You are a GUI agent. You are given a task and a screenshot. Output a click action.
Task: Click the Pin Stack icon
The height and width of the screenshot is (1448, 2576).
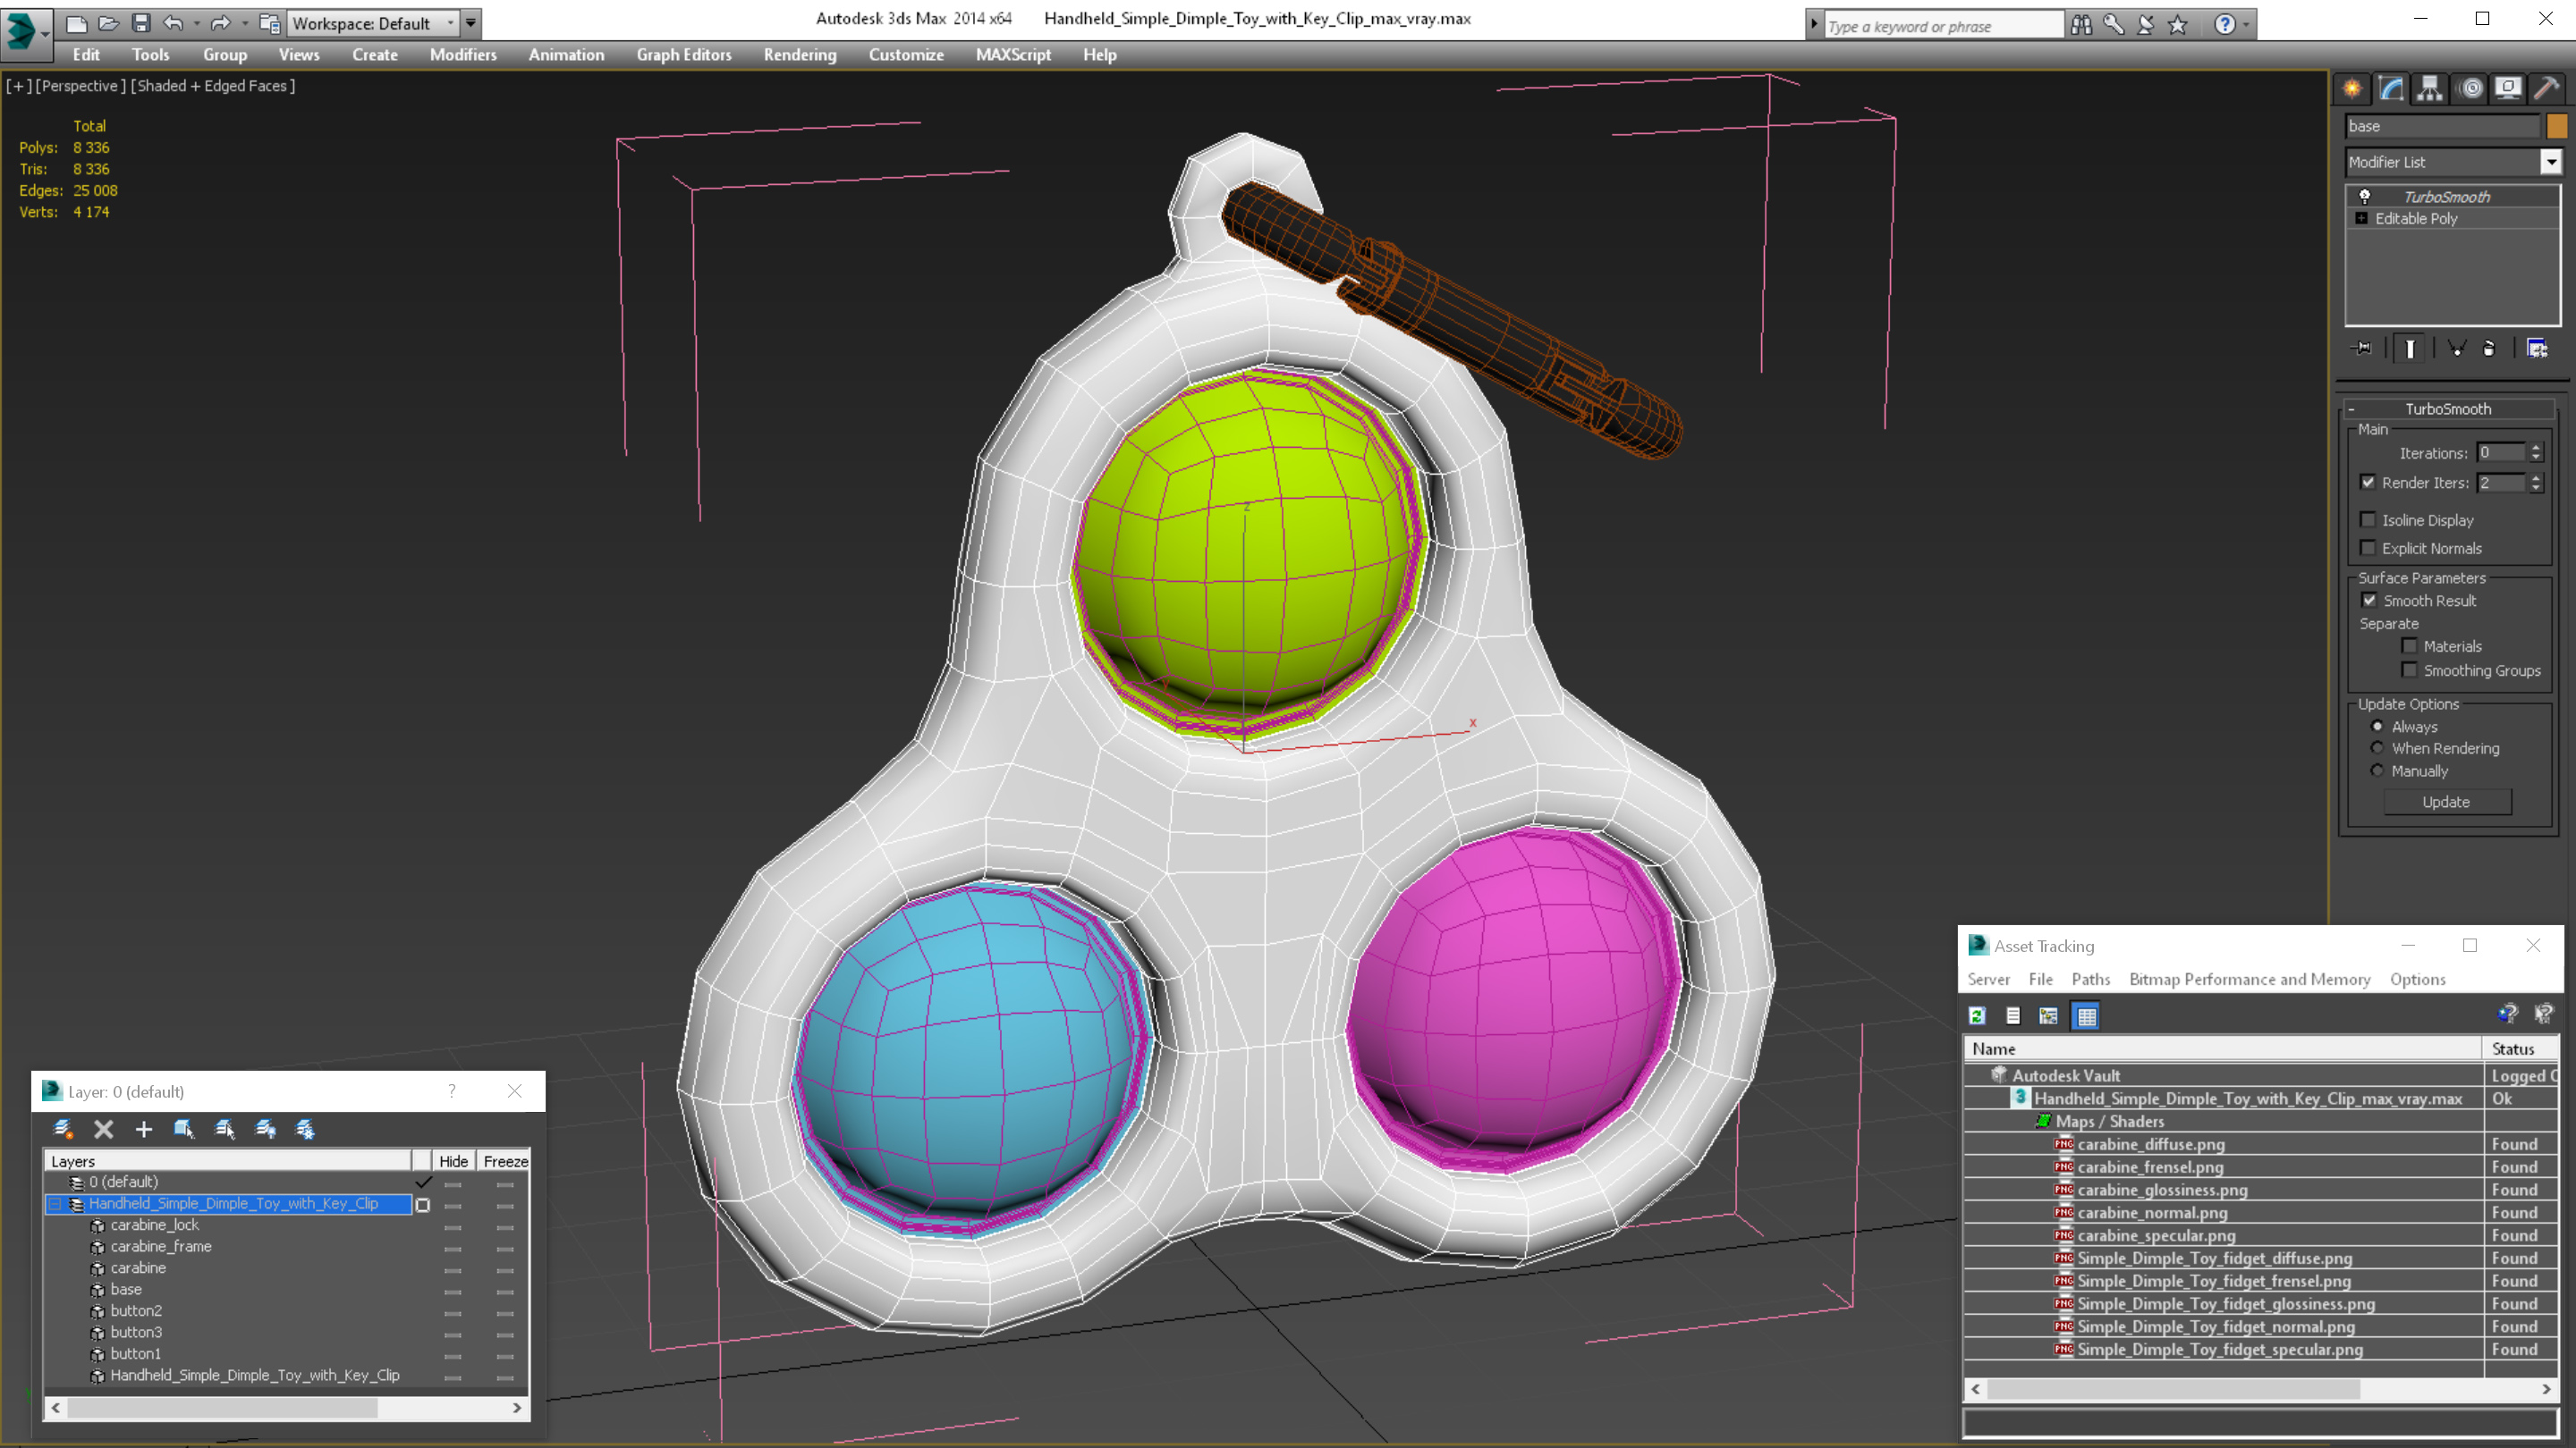click(x=2362, y=349)
